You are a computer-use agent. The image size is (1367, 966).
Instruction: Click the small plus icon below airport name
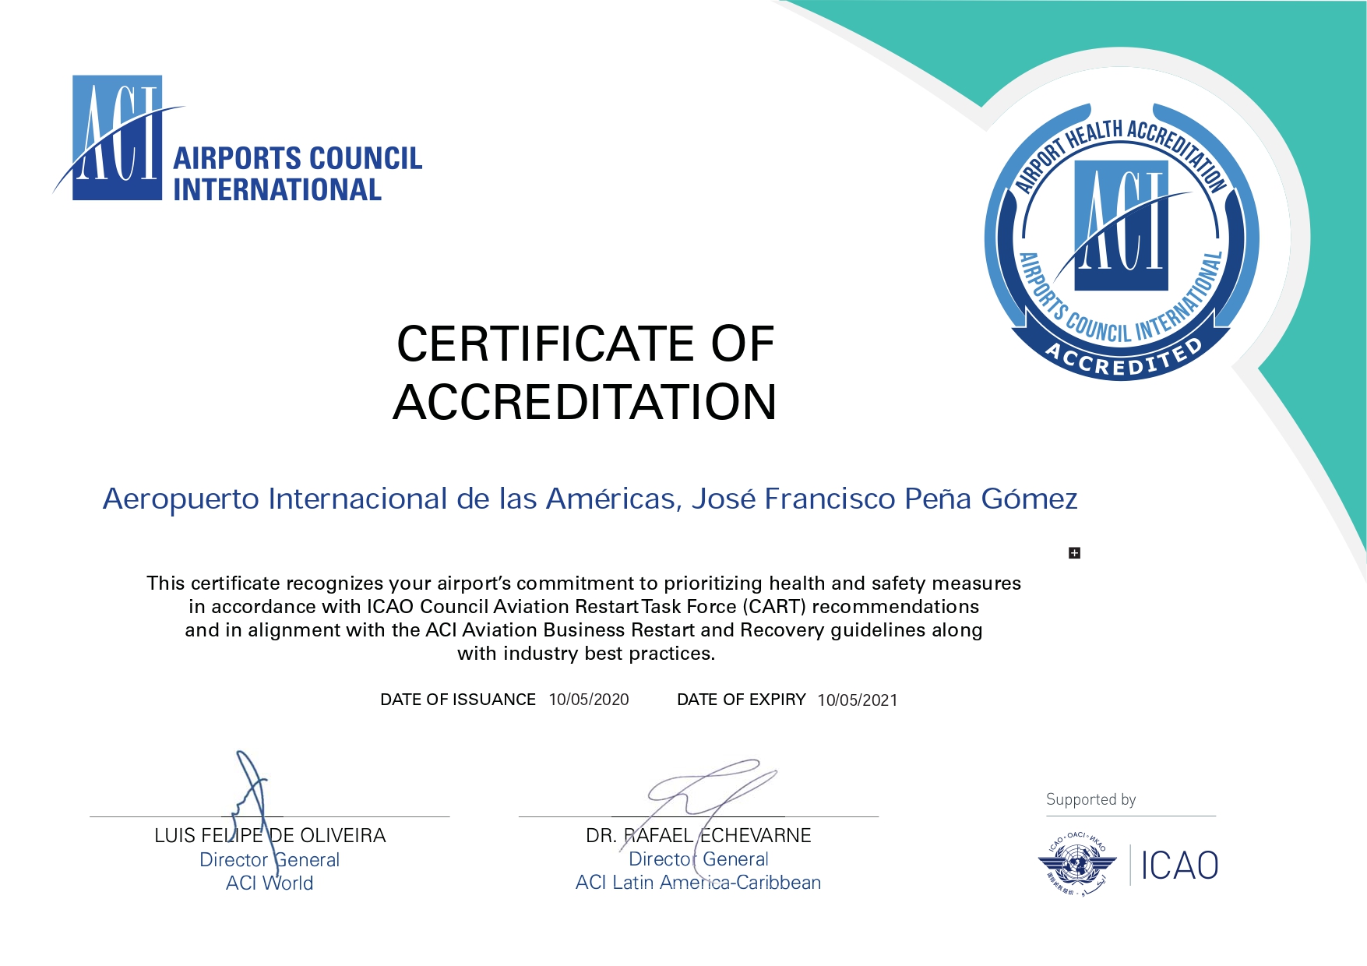(x=1074, y=553)
